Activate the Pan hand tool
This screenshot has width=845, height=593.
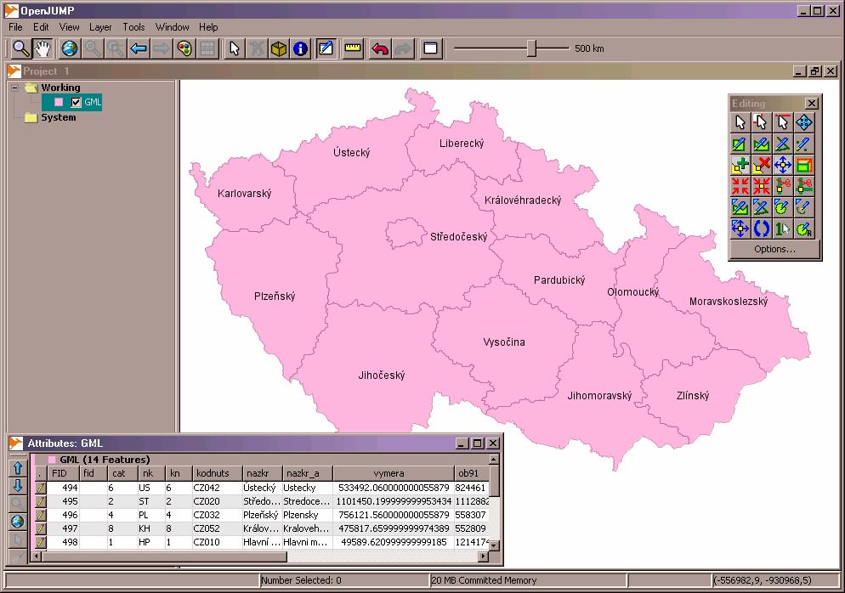click(42, 48)
